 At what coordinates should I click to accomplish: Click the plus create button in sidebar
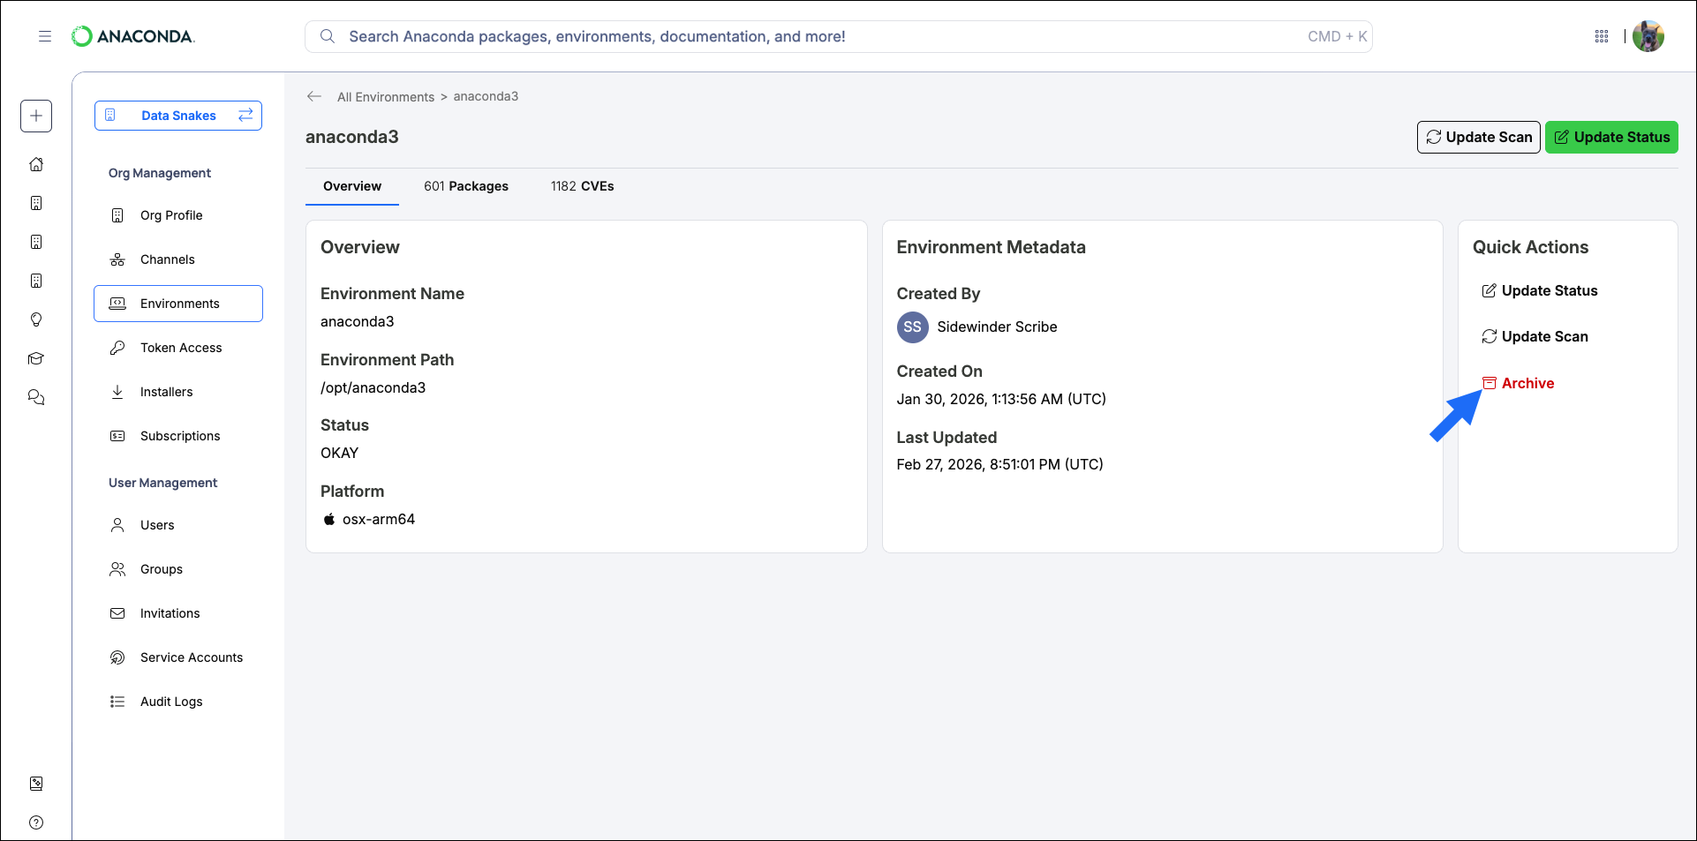click(36, 116)
